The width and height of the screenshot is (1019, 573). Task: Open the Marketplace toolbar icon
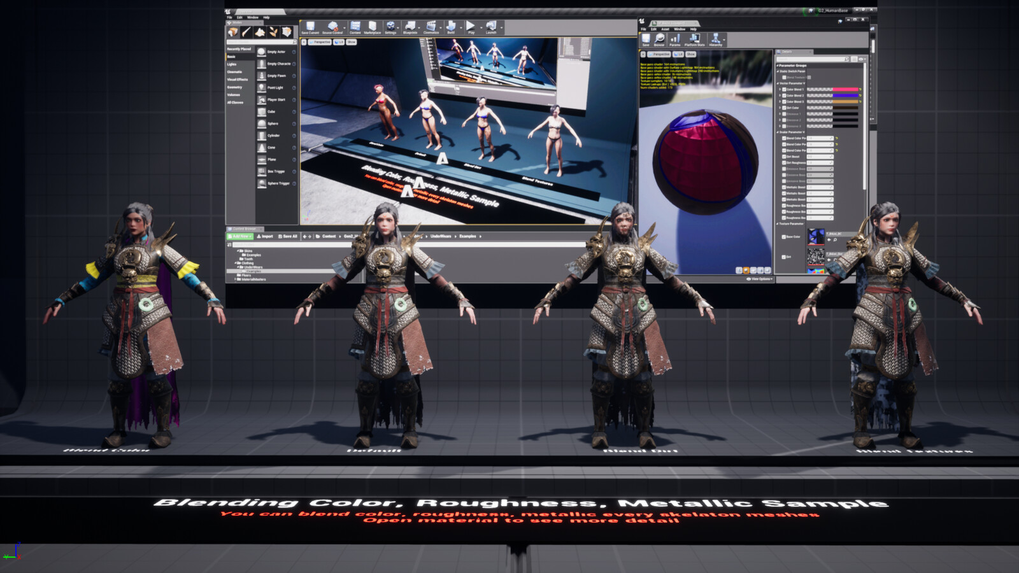[x=373, y=27]
